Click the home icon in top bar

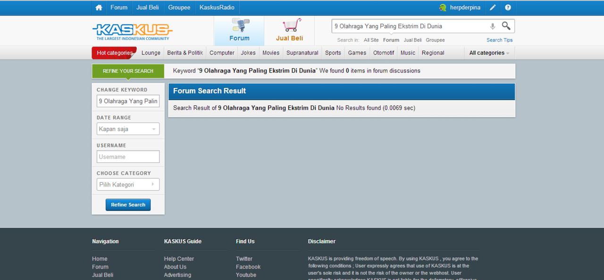click(x=99, y=8)
